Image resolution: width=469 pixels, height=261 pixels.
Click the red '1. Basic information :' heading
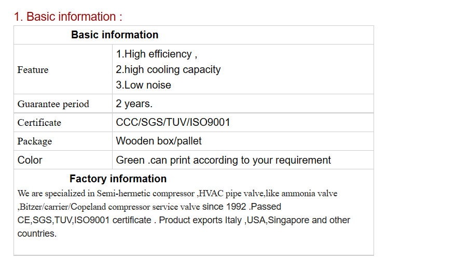68,17
